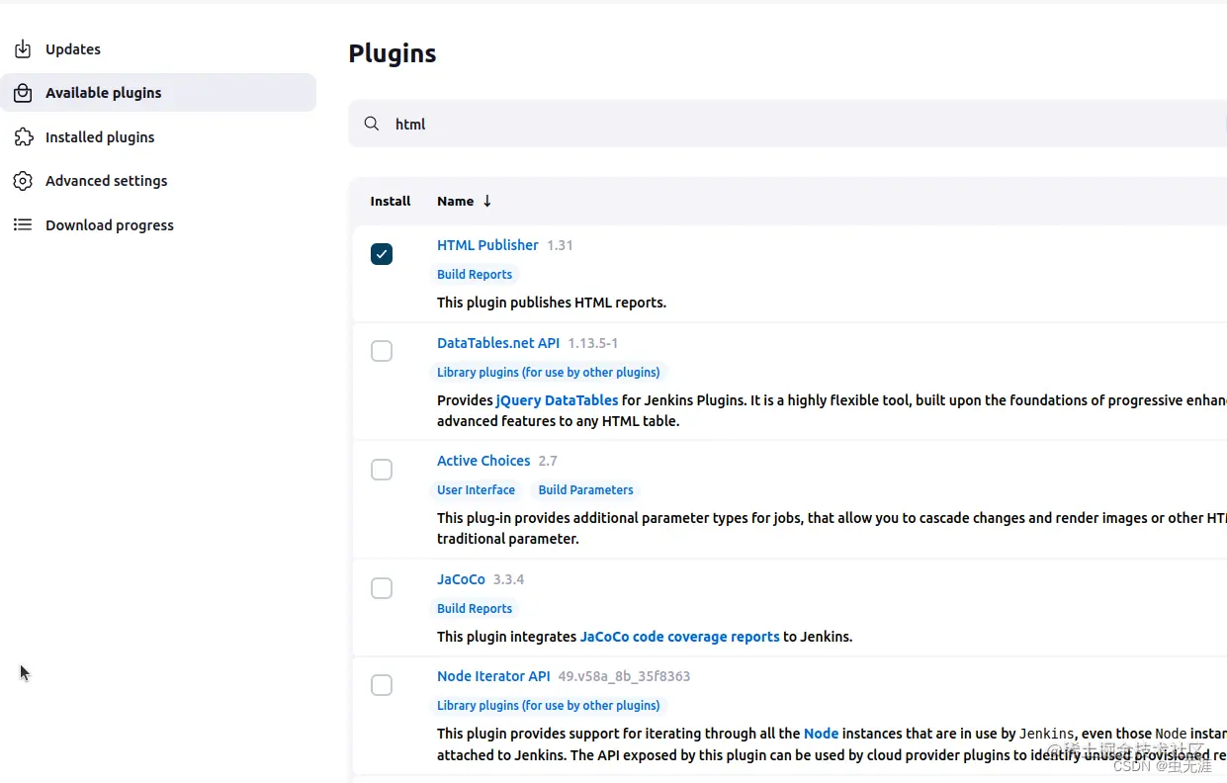
Task: Click the Library plugins tag under Node Iterator API
Action: point(548,706)
